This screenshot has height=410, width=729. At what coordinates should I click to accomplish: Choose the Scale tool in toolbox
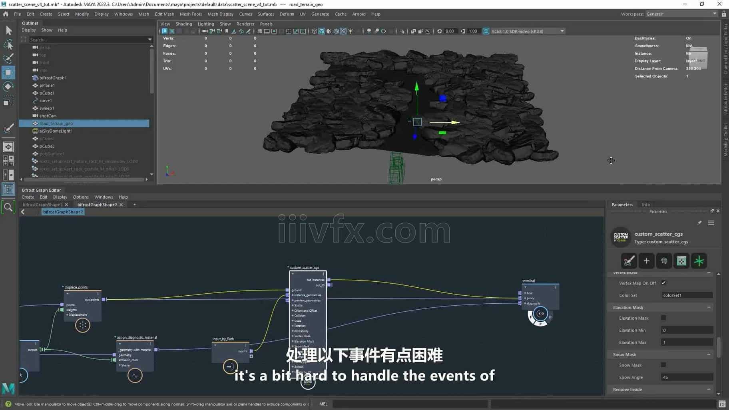tap(8, 100)
